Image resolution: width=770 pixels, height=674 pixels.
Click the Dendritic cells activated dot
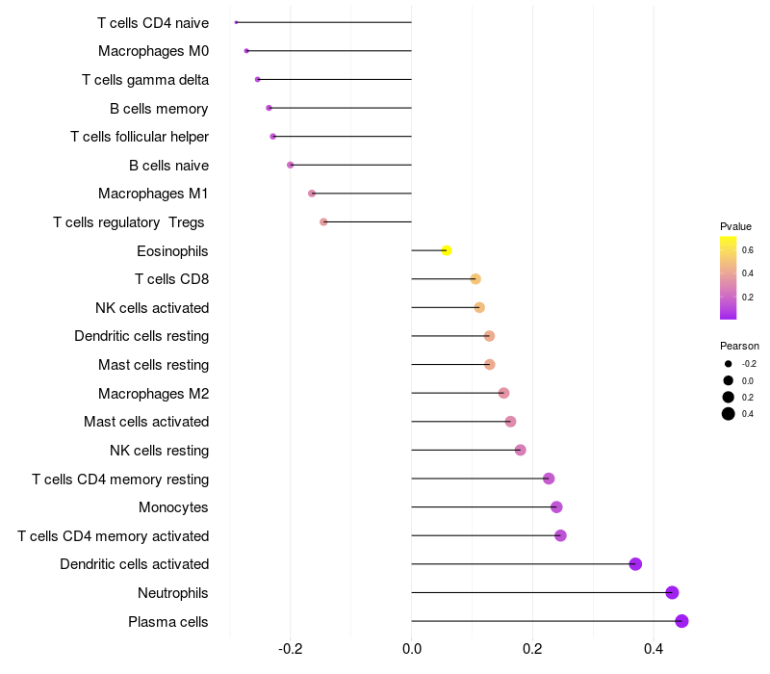tap(635, 564)
